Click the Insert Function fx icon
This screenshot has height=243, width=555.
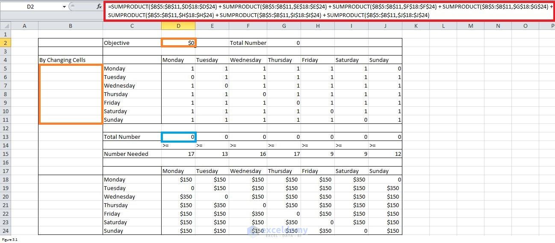tap(99, 7)
